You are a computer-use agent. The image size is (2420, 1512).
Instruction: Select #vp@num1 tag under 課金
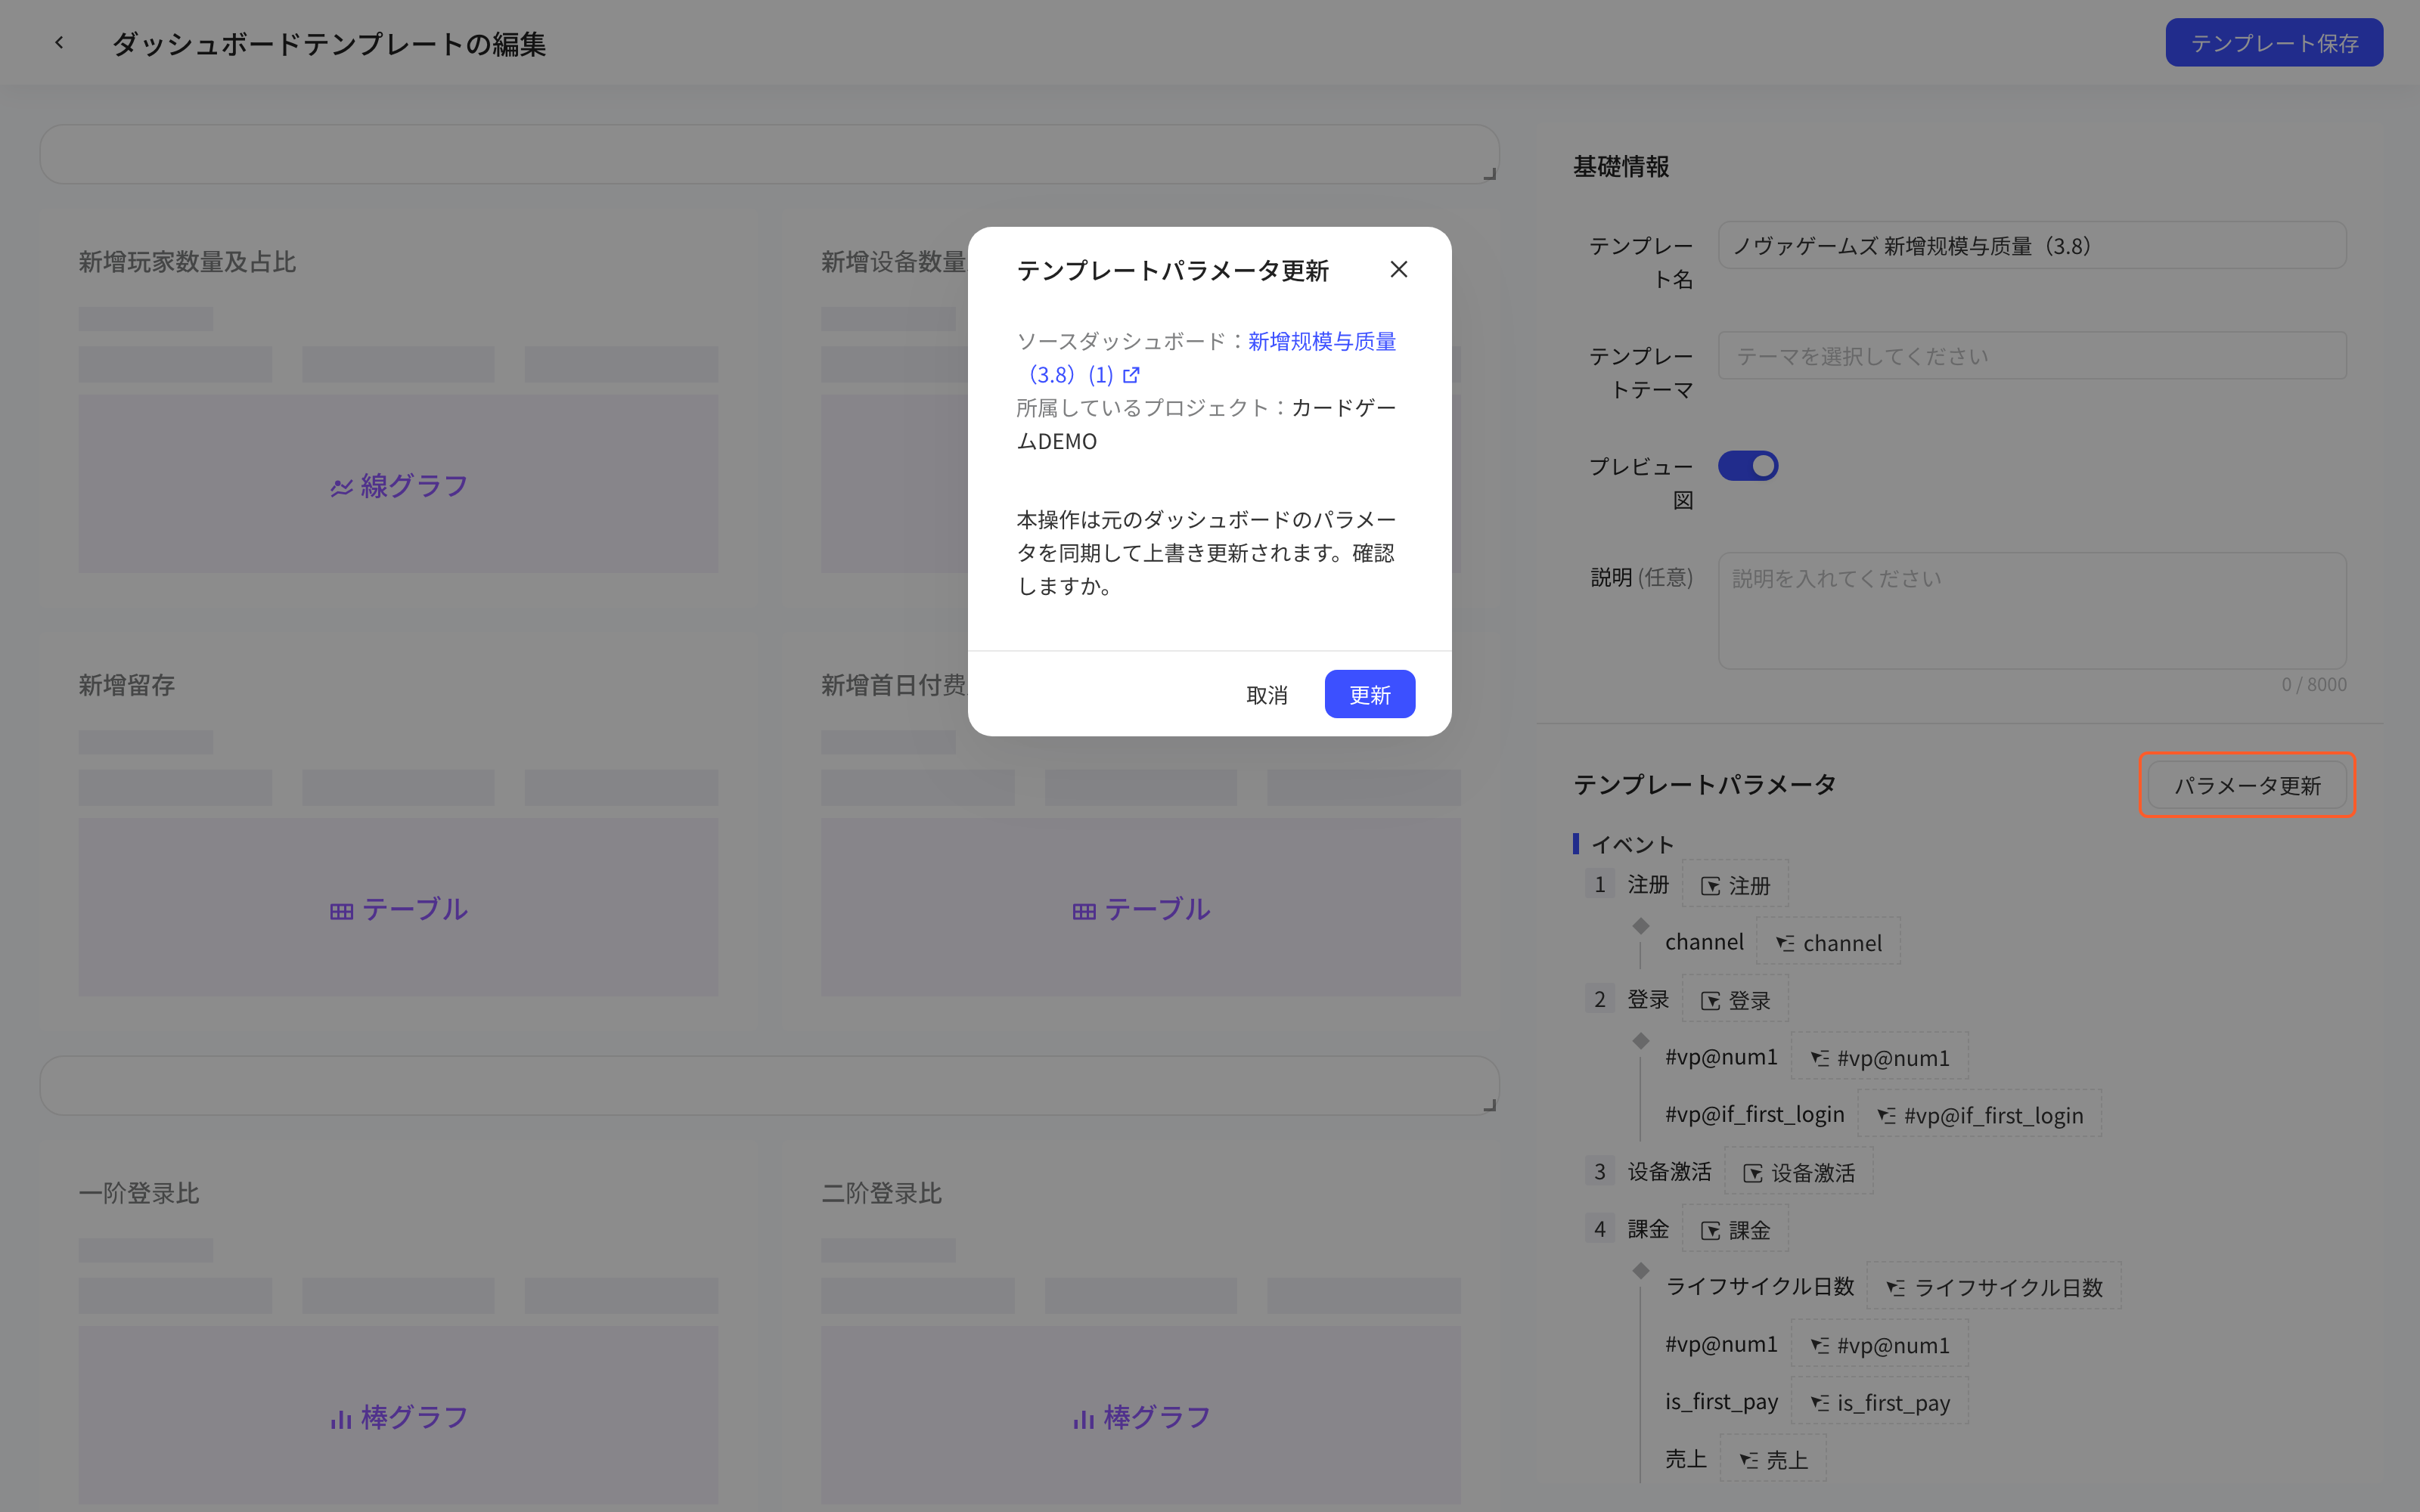tap(1879, 1344)
